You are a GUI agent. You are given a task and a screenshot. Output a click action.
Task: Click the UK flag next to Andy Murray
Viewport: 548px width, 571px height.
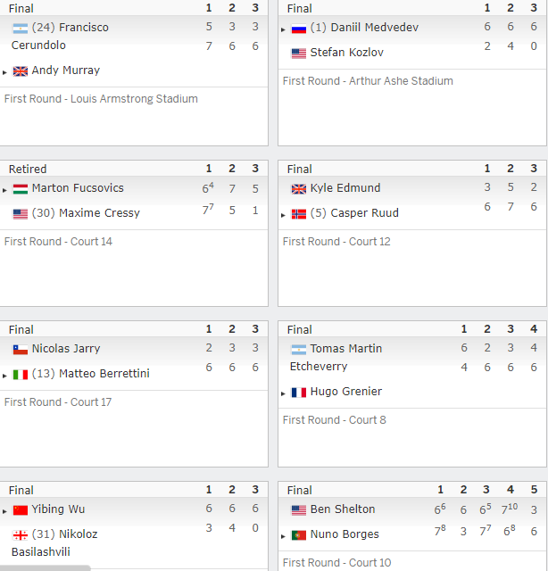click(20, 71)
